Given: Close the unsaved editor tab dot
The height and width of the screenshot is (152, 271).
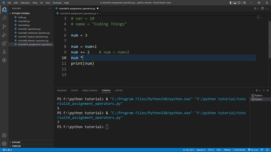Looking at the screenshot, I should coord(98,8).
